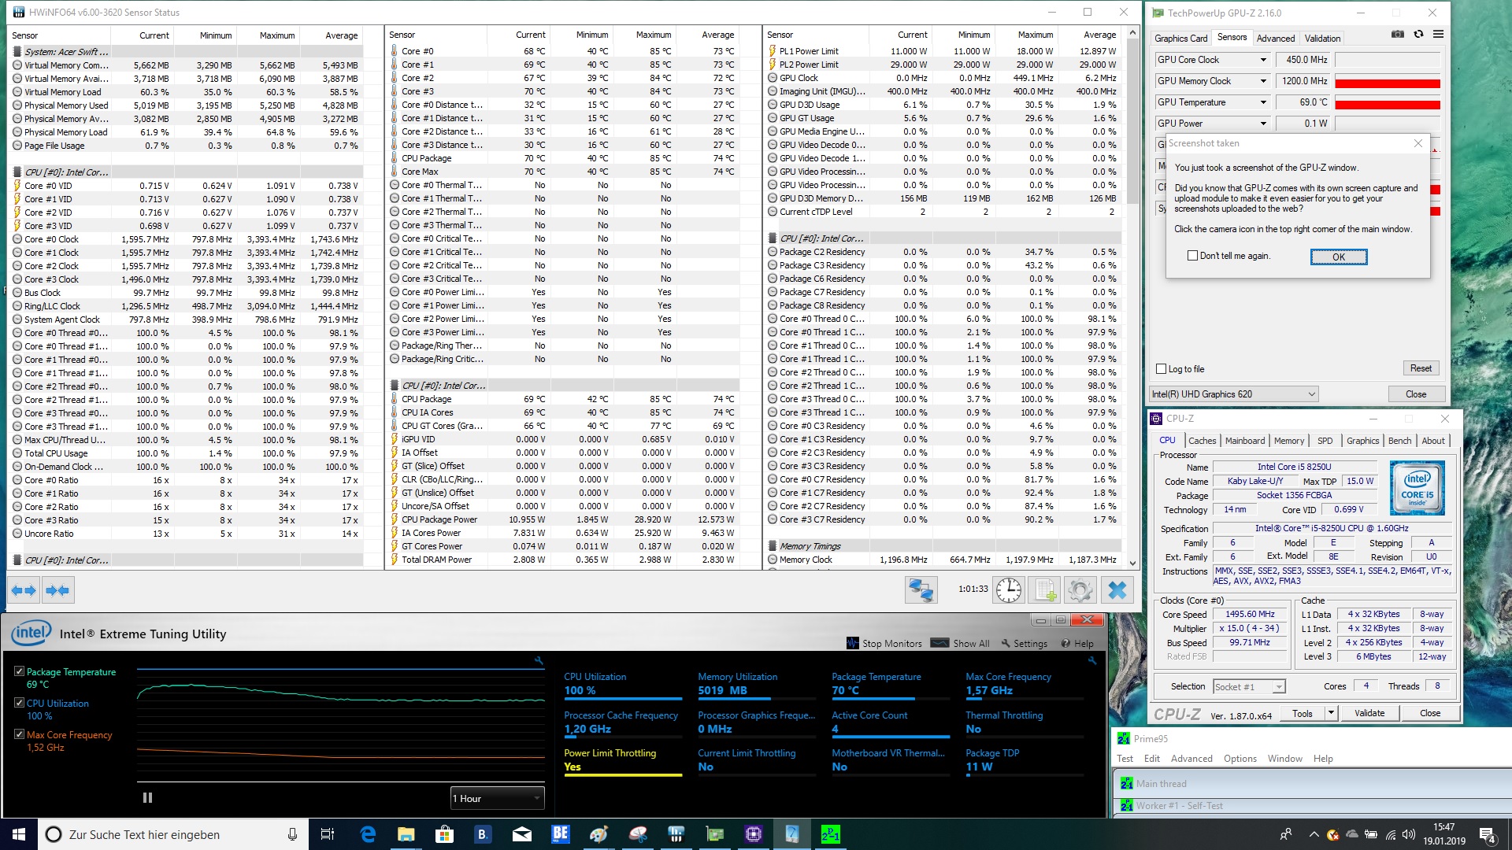
Task: Click HWiNFO expand columns arrows icon
Action: coord(24,590)
